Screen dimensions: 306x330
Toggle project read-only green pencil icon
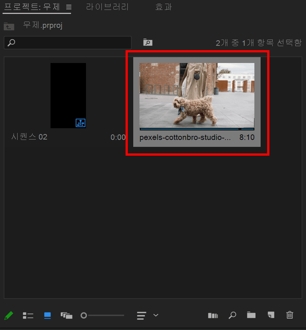click(9, 315)
